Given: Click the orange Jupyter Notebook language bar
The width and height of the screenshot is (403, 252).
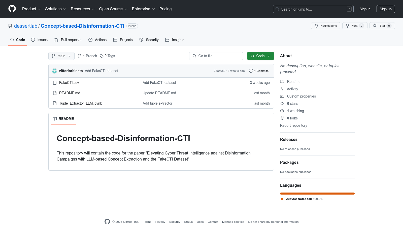Looking at the screenshot, I should (317, 194).
